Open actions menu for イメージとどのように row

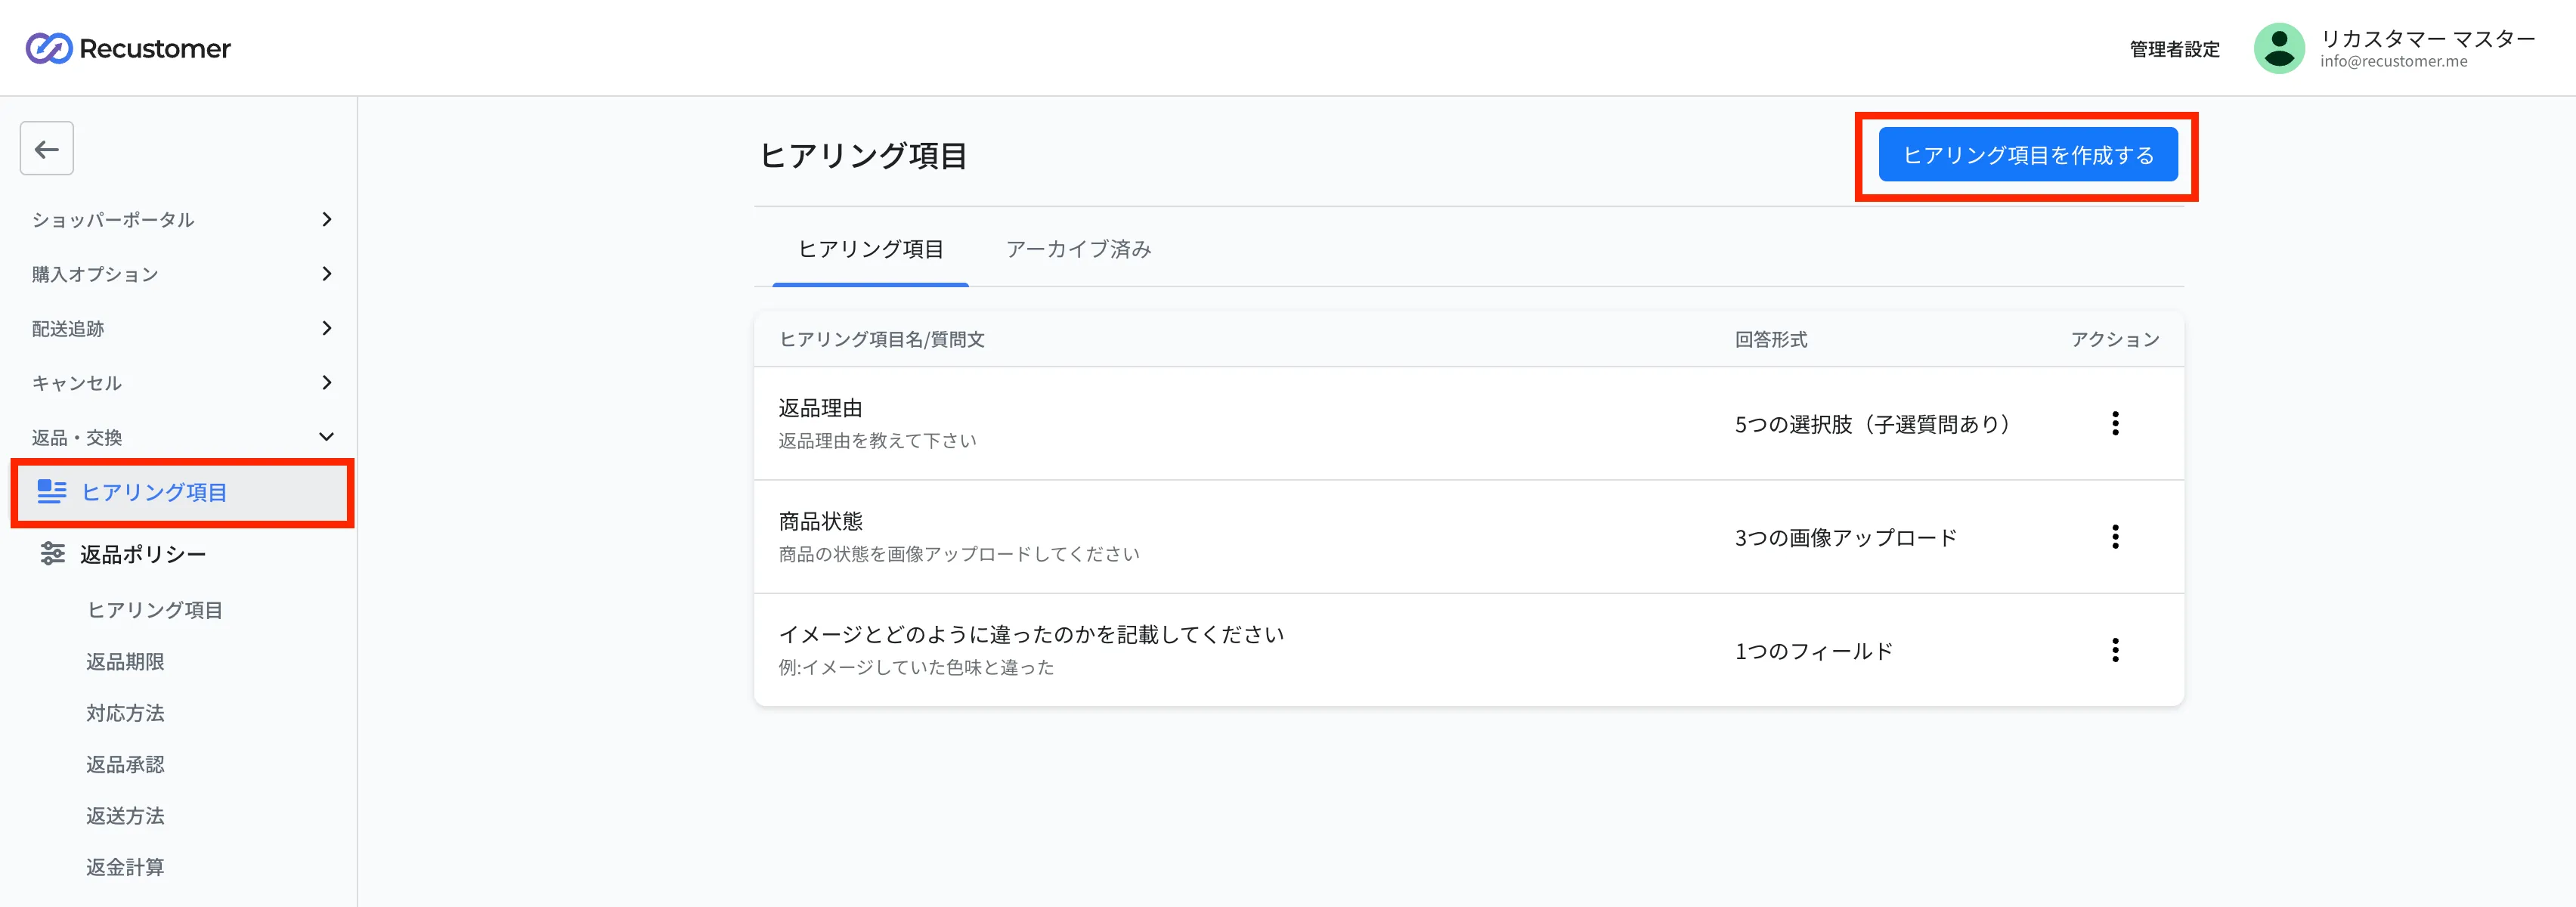(2115, 650)
